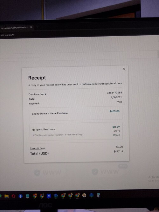Open the active Chrome window taskbar icon
The height and width of the screenshot is (212, 159).
pos(77,195)
